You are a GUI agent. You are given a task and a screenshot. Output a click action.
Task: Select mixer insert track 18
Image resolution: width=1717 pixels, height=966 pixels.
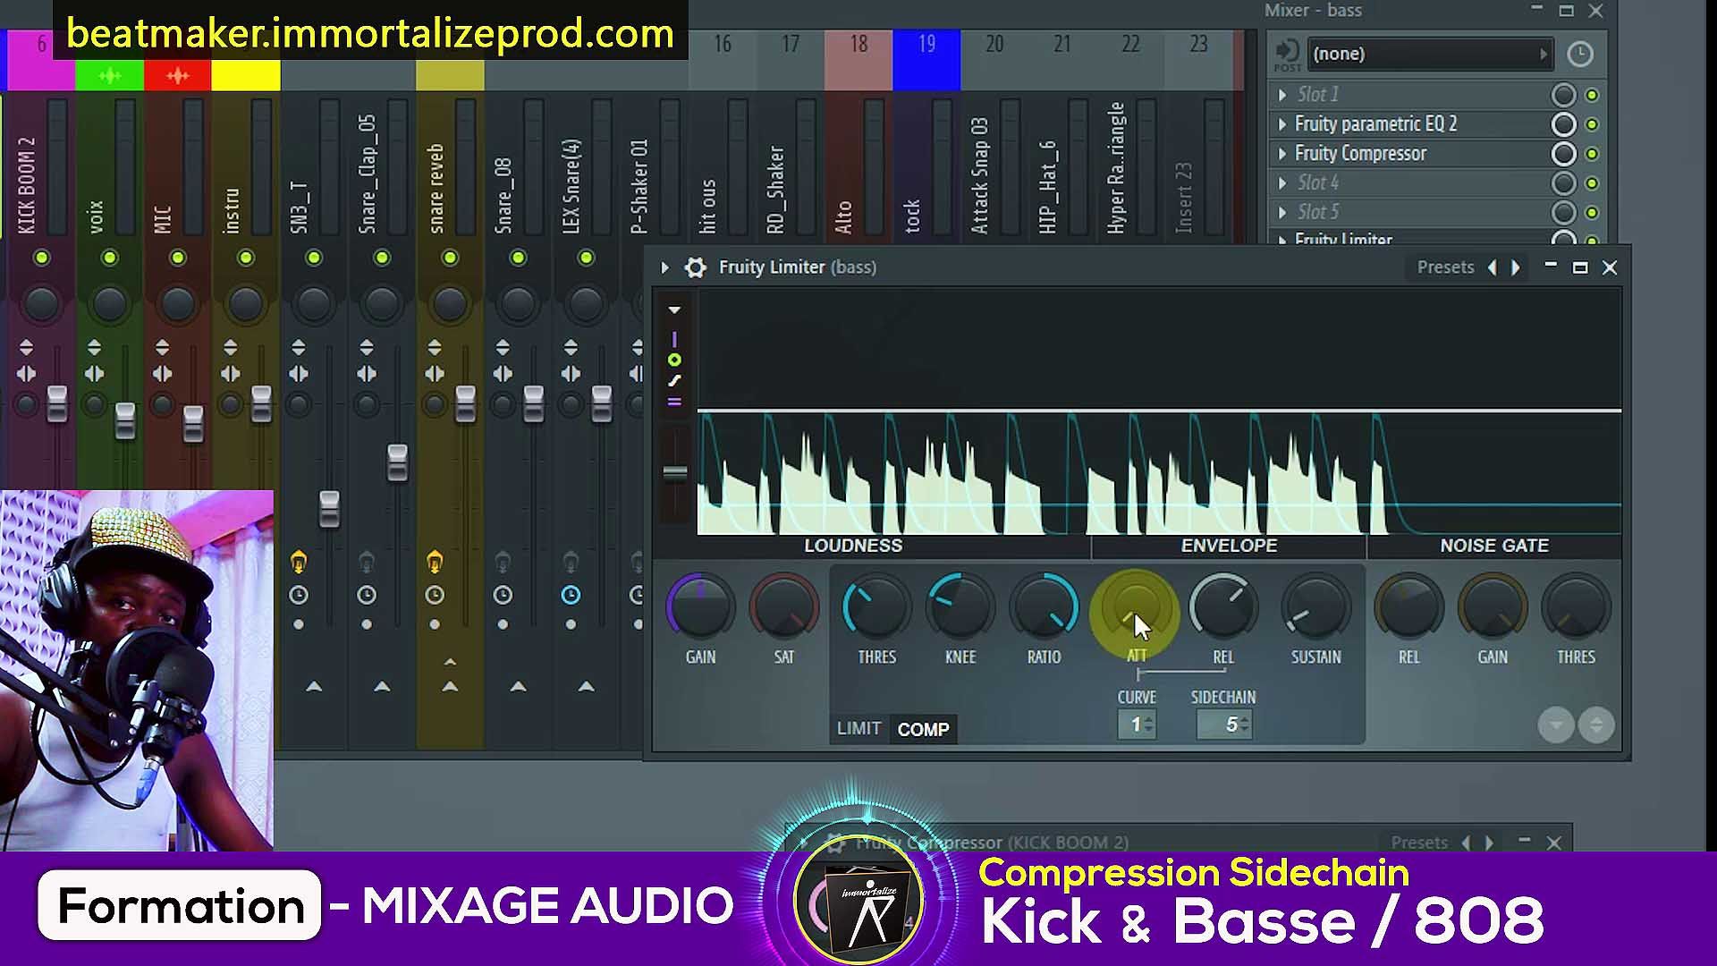click(858, 60)
